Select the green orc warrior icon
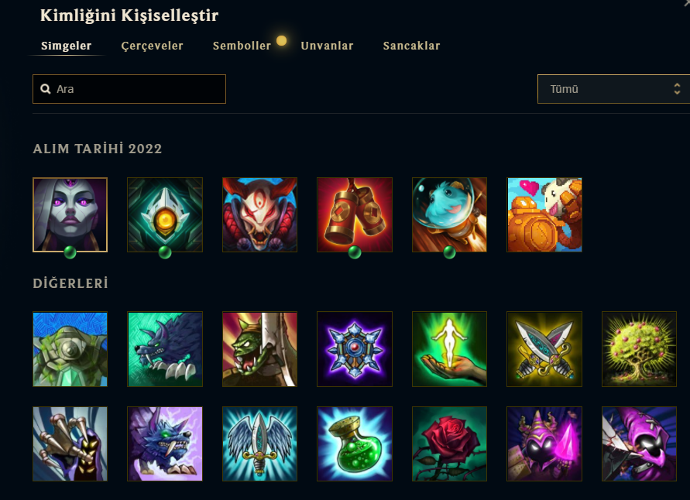 click(x=259, y=349)
